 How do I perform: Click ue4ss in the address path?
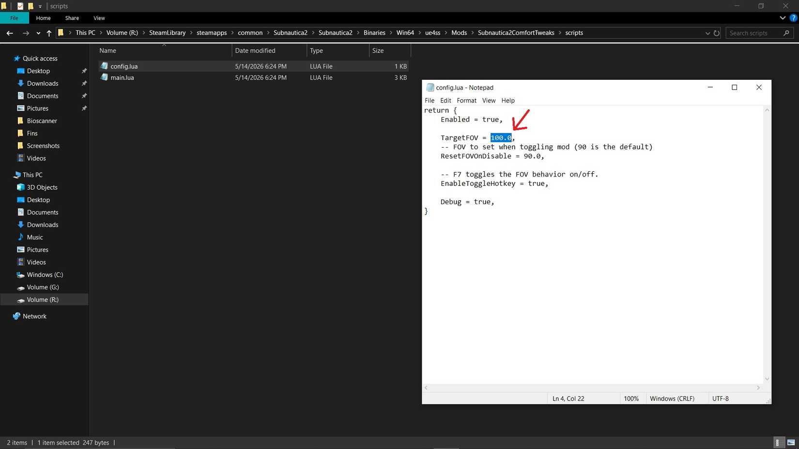[x=432, y=33]
